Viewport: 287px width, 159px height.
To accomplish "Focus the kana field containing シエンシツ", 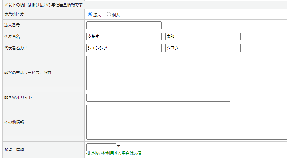I will pos(124,48).
